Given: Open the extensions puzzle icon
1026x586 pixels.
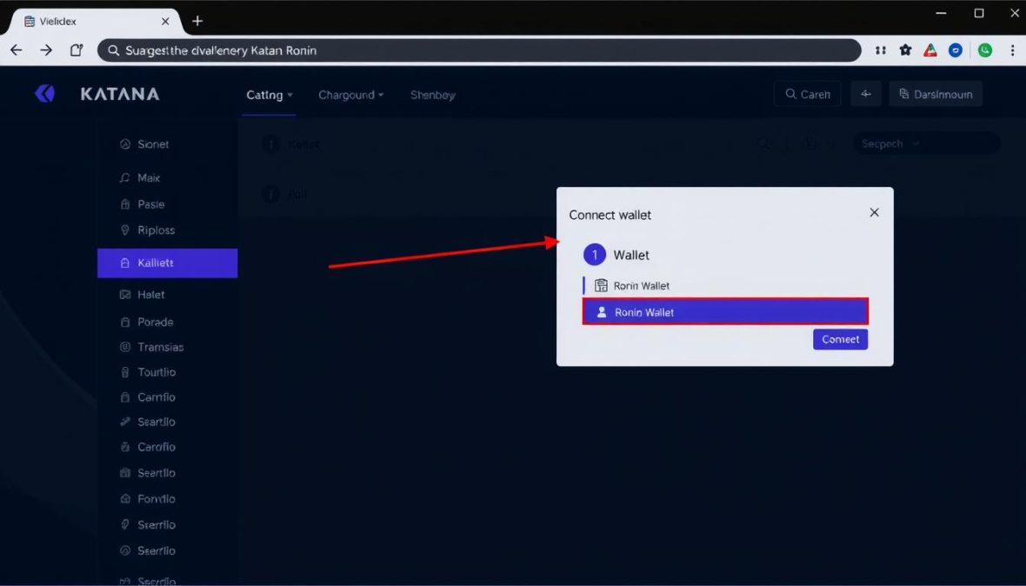Looking at the screenshot, I should [906, 50].
